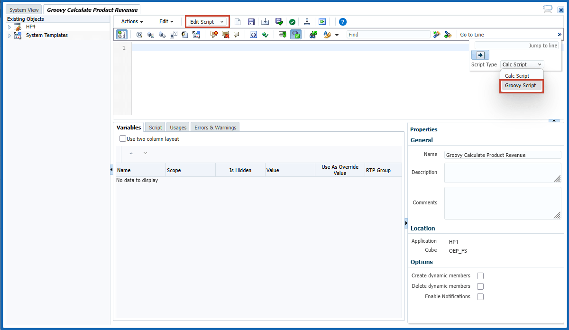Open the Edit Script dropdown button
Screen dimensions: 569x330
pos(207,21)
